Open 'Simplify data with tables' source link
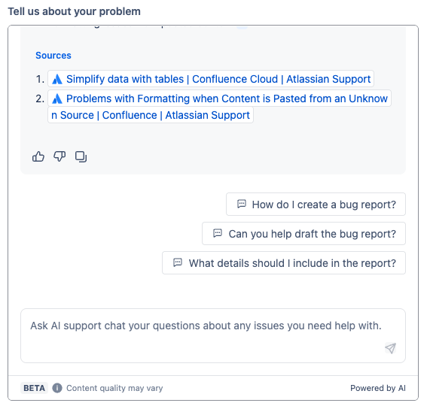Viewport: 427px width, 406px height. pos(211,79)
